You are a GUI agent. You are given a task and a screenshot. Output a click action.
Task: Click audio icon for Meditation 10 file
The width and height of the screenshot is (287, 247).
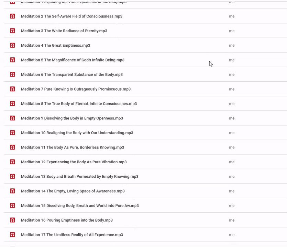point(12,133)
